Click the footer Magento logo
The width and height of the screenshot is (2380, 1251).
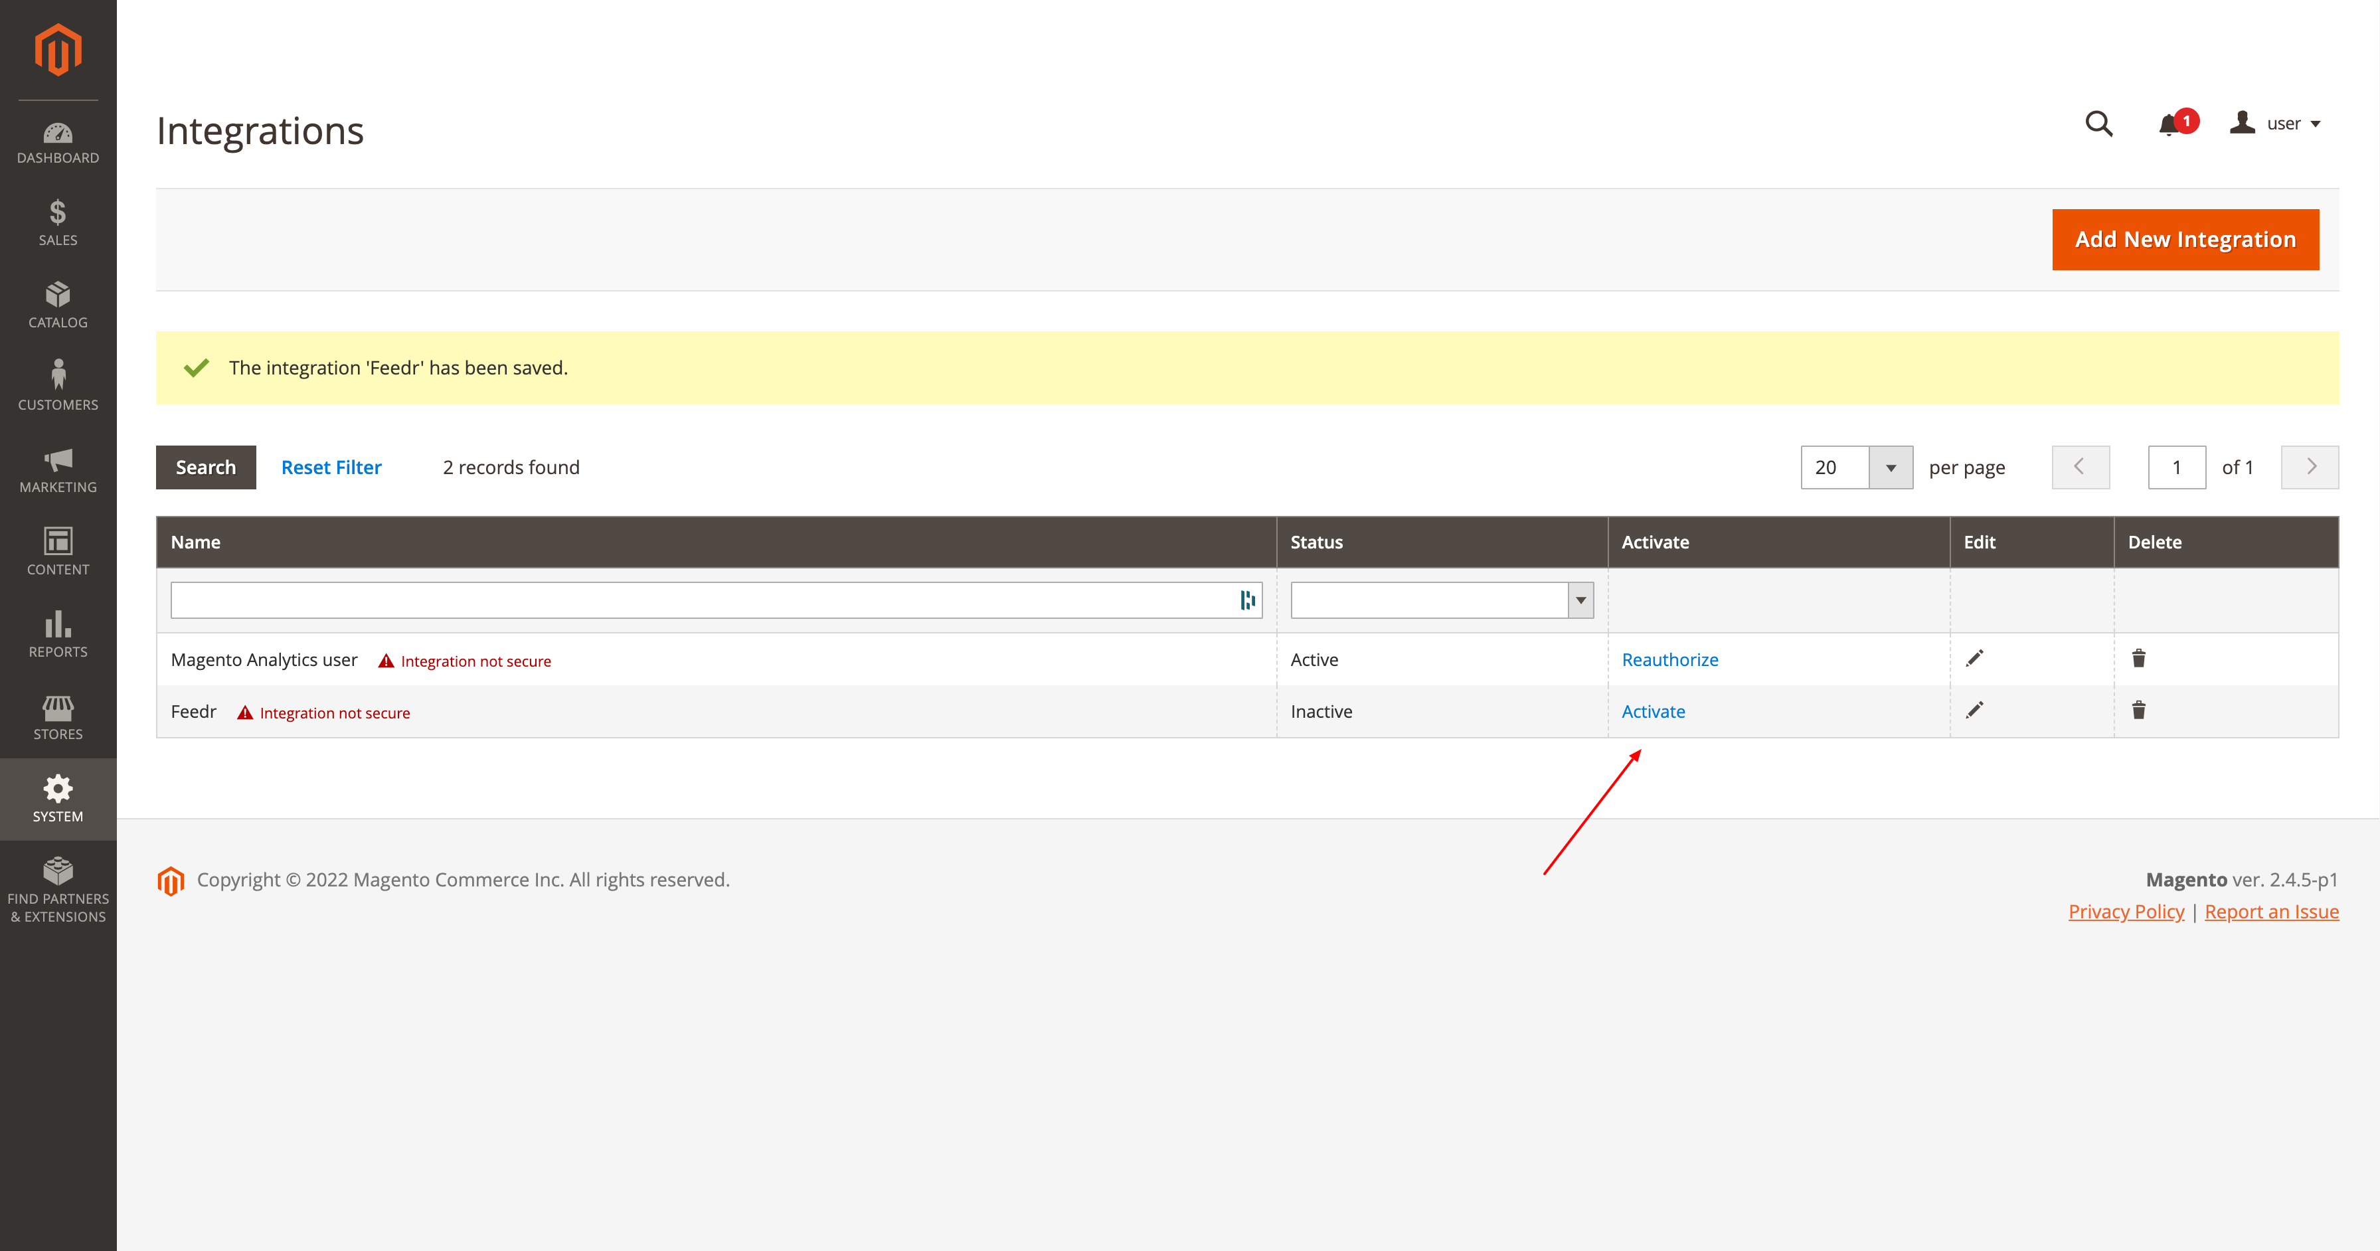[171, 880]
